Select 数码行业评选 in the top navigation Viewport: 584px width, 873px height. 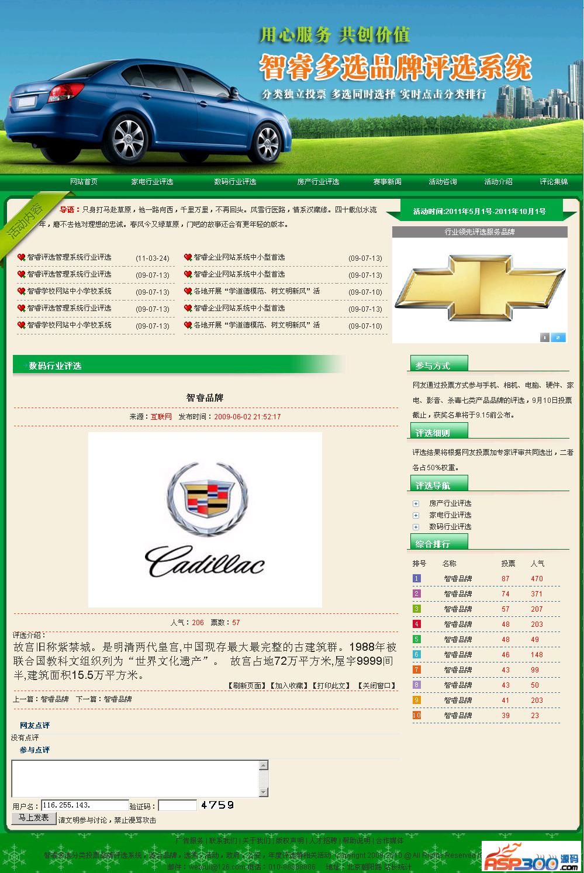(235, 182)
